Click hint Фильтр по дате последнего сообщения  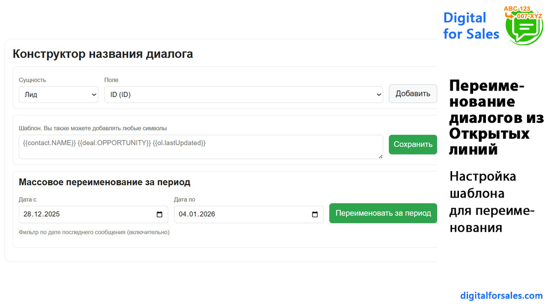[x=94, y=232]
